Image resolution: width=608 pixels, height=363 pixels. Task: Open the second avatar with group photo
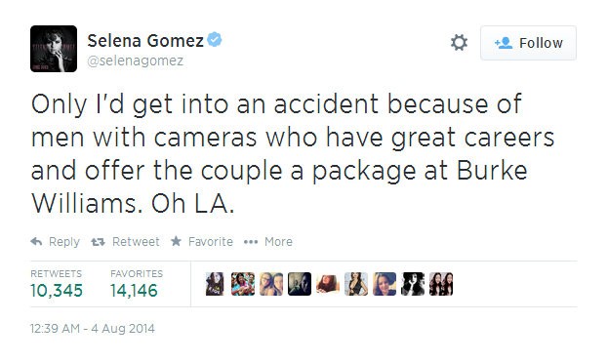243,284
